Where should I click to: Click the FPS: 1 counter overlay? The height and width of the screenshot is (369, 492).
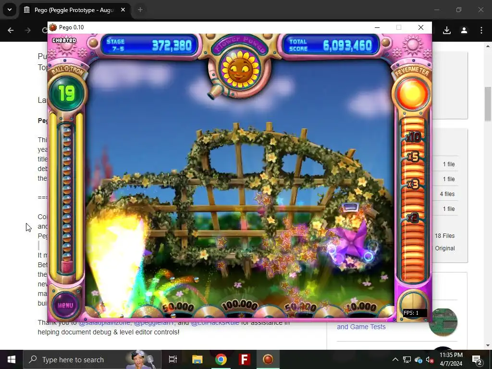415,313
